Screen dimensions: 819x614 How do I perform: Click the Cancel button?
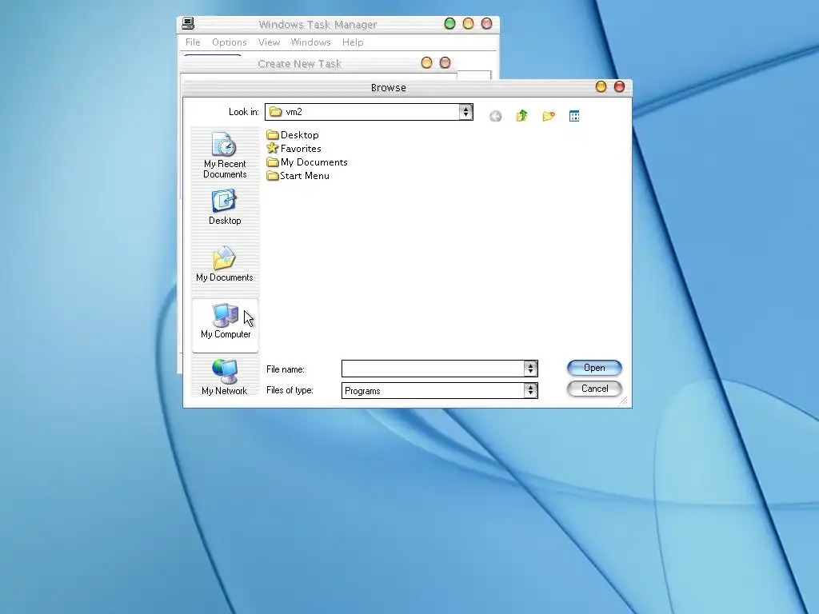click(x=594, y=389)
